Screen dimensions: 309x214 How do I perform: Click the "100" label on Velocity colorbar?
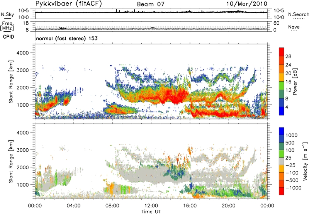click(x=290, y=150)
